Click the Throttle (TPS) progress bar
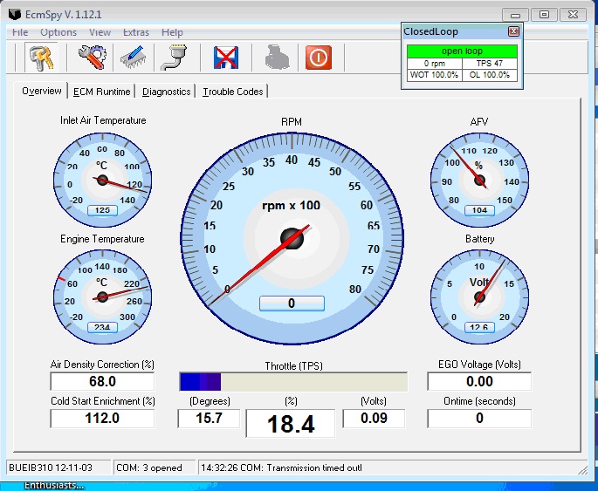The image size is (598, 491). pos(293,382)
